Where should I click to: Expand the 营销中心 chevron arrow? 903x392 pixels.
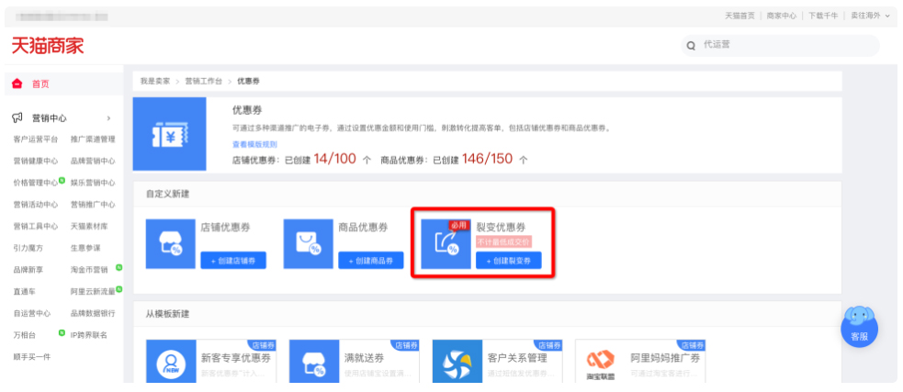click(x=108, y=118)
